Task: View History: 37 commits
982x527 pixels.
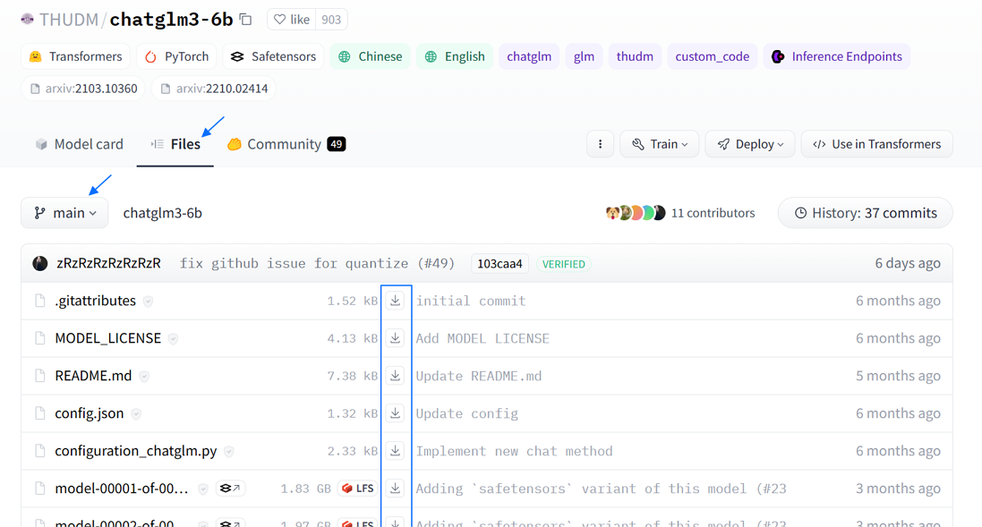Action: point(865,213)
